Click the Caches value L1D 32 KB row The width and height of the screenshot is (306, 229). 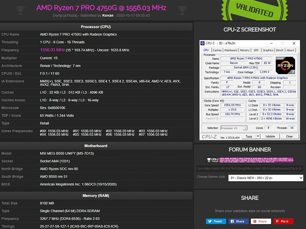pyautogui.click(x=71, y=92)
